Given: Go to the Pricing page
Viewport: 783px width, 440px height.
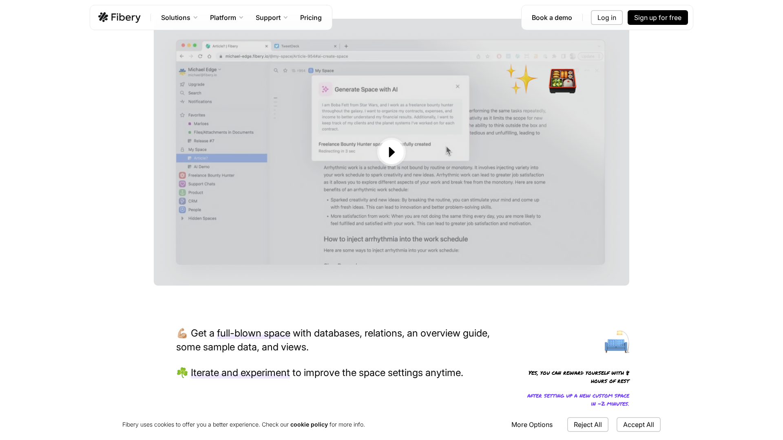Looking at the screenshot, I should [x=311, y=18].
